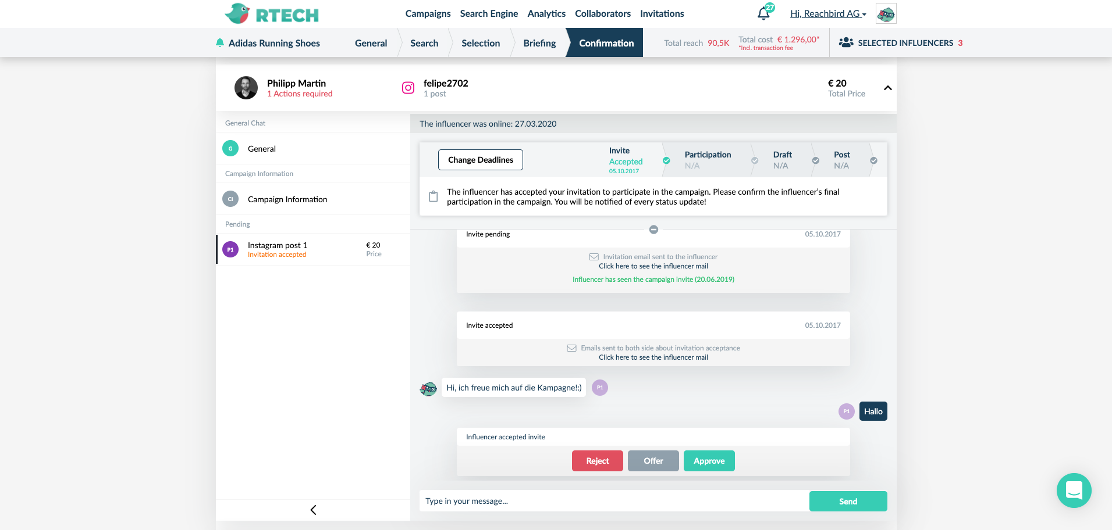Switch to the General campaign step
1112x530 pixels.
371,43
